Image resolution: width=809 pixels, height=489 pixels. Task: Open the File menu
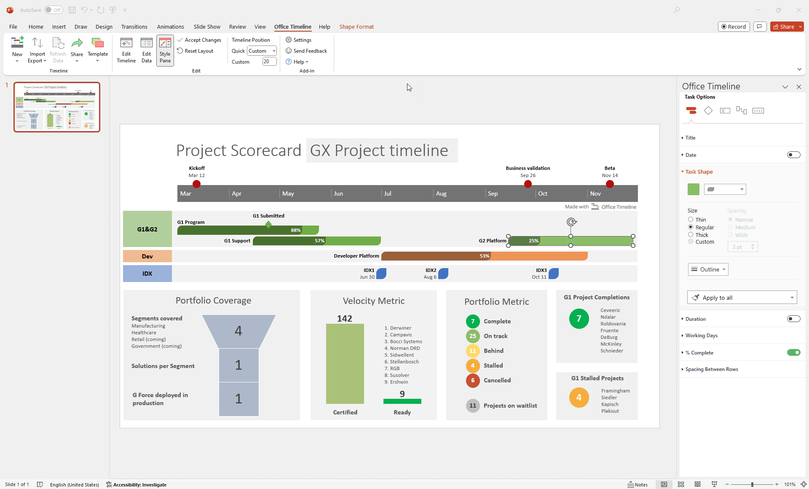[13, 27]
